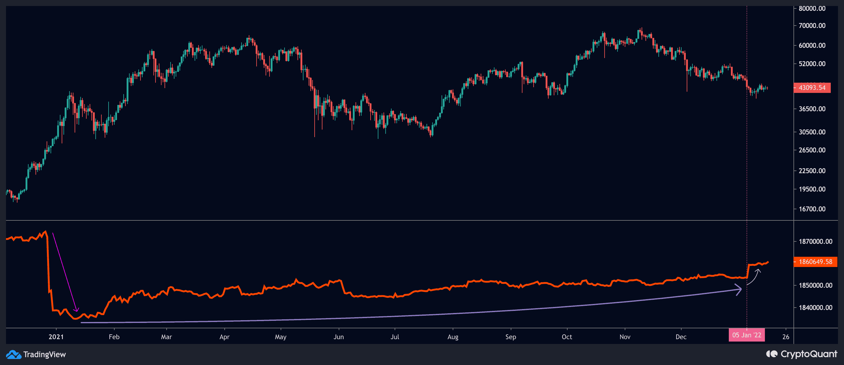Click the Apr time axis label

[224, 337]
